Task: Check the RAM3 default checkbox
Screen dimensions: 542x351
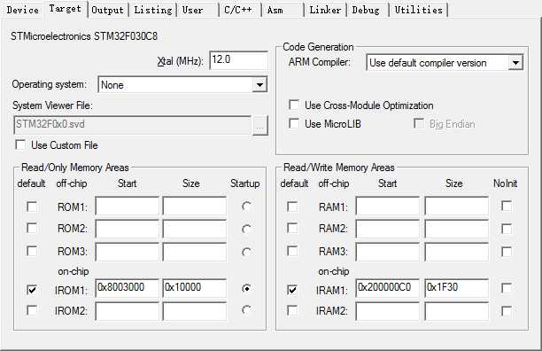Action: [x=292, y=251]
